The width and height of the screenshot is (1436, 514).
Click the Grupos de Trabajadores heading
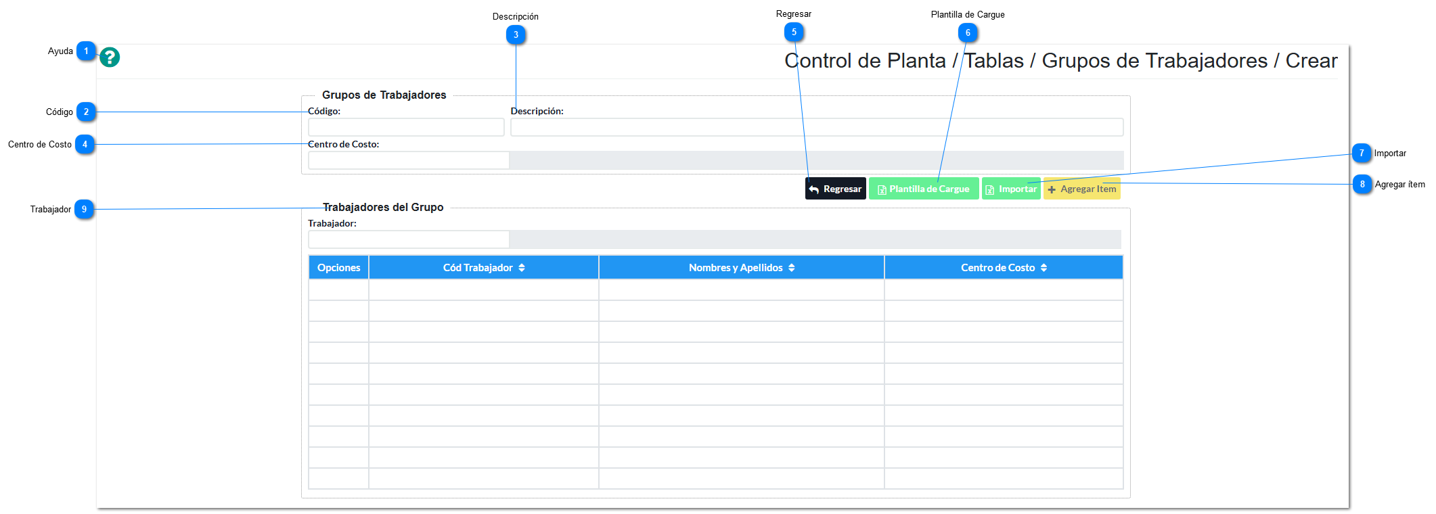pyautogui.click(x=384, y=95)
